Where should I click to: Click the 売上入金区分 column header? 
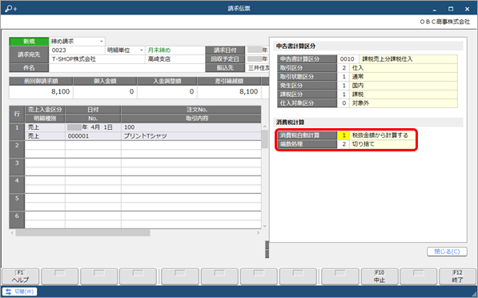pyautogui.click(x=45, y=110)
